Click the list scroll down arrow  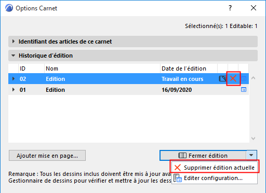click(x=253, y=139)
